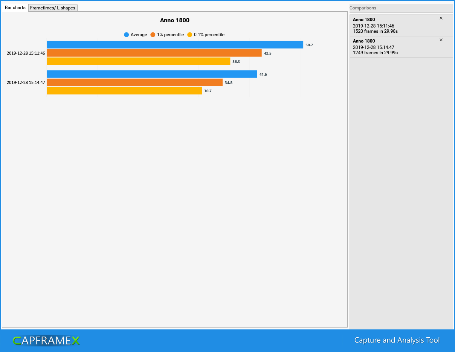The image size is (455, 352).
Task: Click the CapFrameX logo
Action: 46,341
